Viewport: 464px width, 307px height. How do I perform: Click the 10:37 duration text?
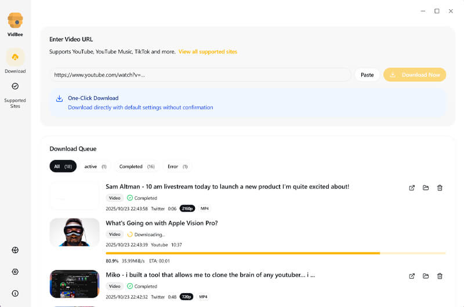point(177,245)
